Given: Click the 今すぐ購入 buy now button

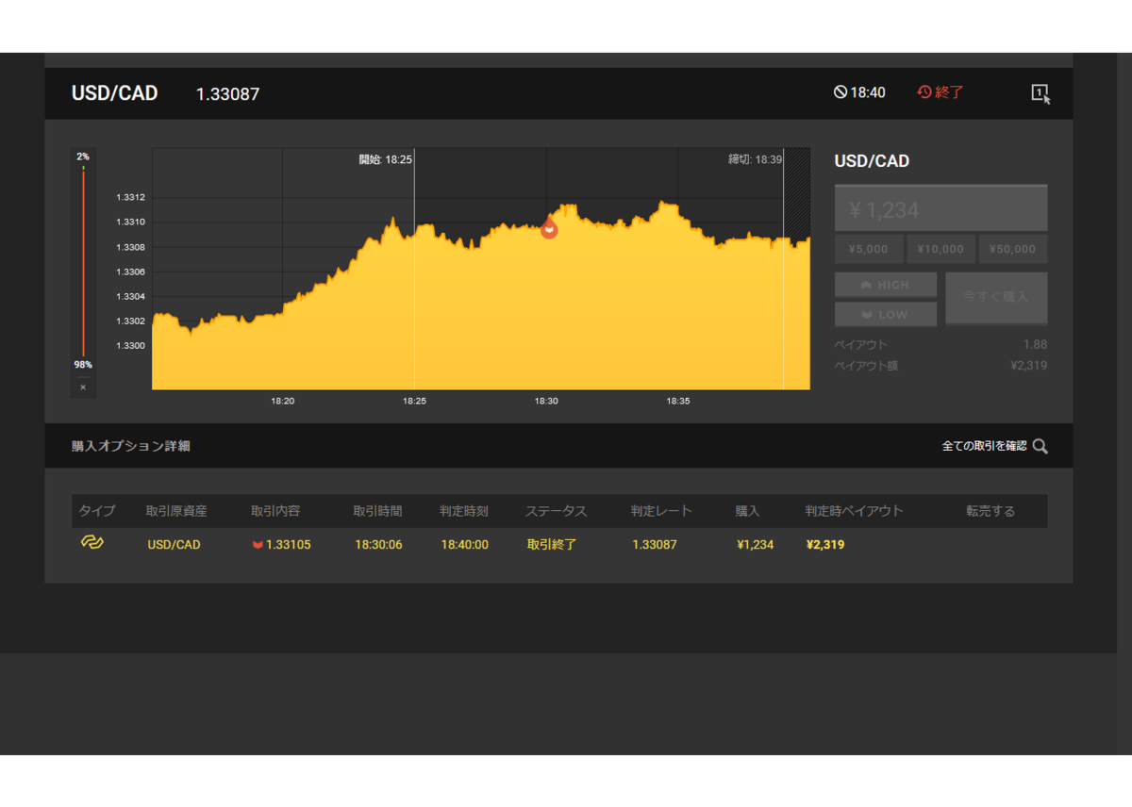Looking at the screenshot, I should pos(996,298).
